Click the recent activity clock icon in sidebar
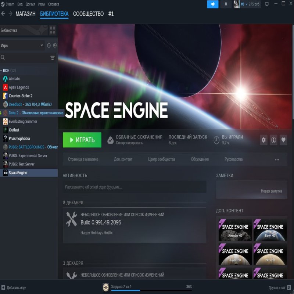This screenshot has width=294, height=294. 49,45
